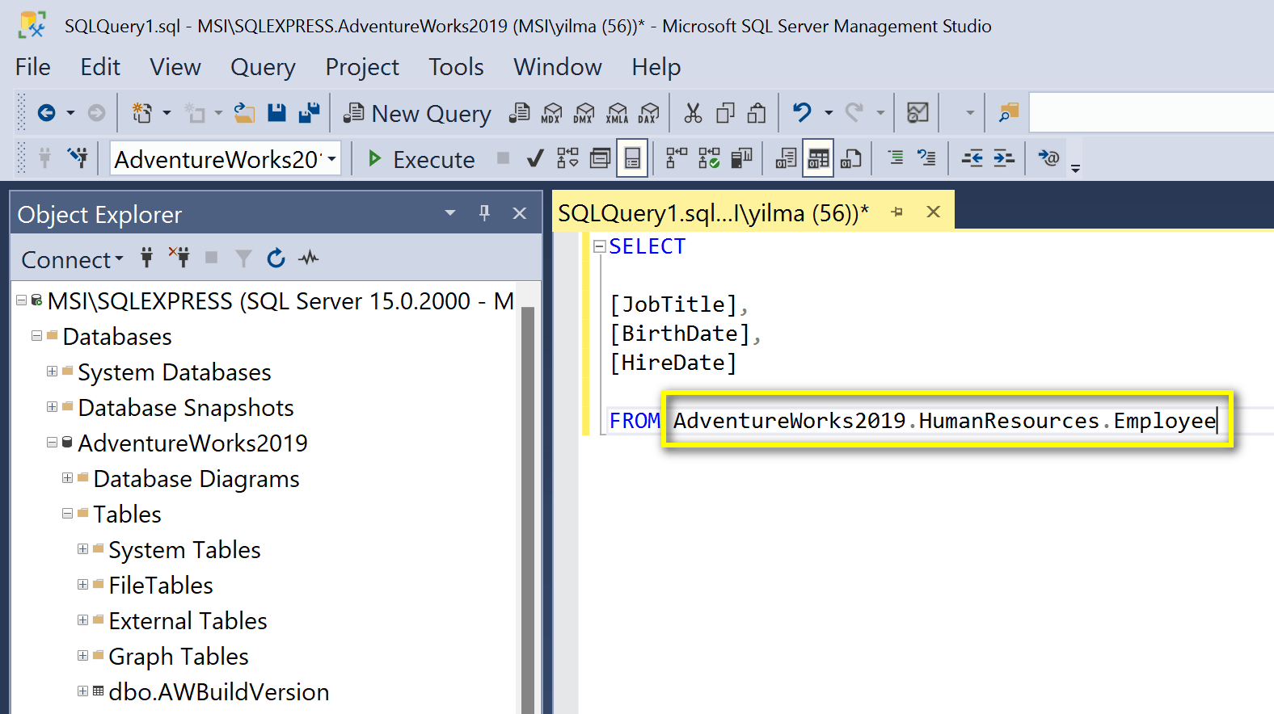Click the New Query button
Screen dimensions: 1274x714
click(x=417, y=114)
